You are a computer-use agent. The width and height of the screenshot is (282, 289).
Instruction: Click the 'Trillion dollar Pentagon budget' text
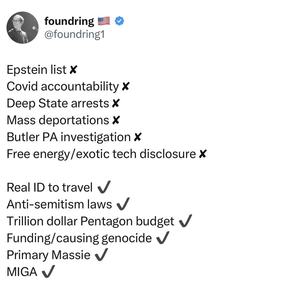click(90, 221)
